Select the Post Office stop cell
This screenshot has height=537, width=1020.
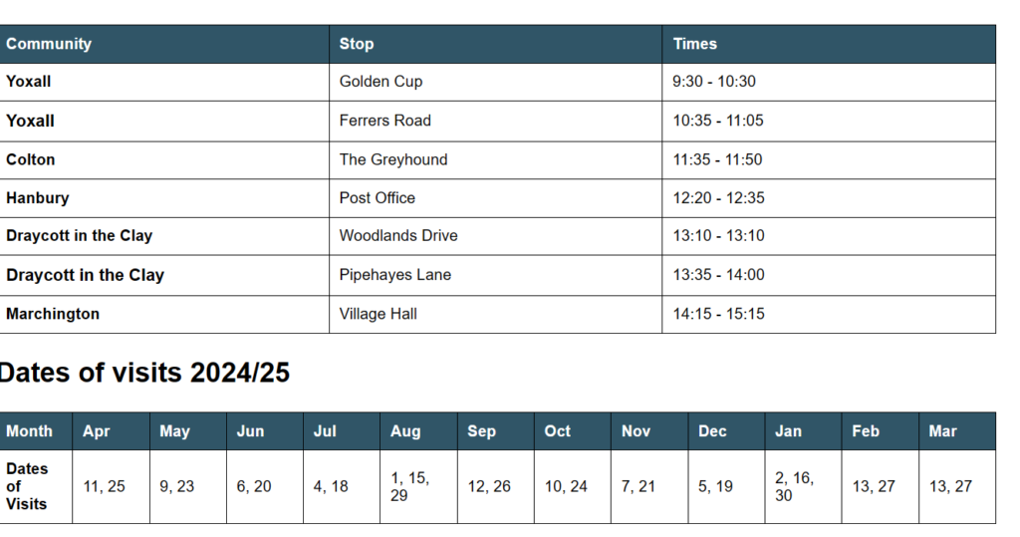496,198
